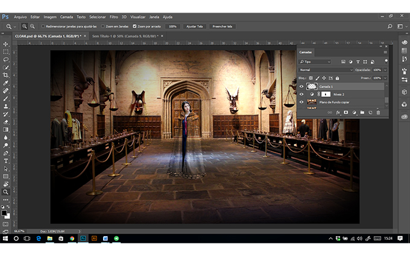Screen dimensions: 410x256
Task: Open zoom tool preset picker arrow
Action: [x=15, y=27]
